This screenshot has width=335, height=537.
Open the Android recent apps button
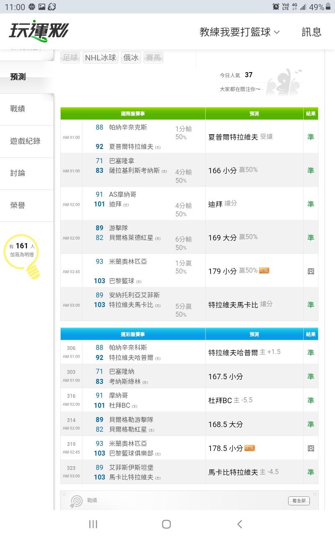point(93,524)
